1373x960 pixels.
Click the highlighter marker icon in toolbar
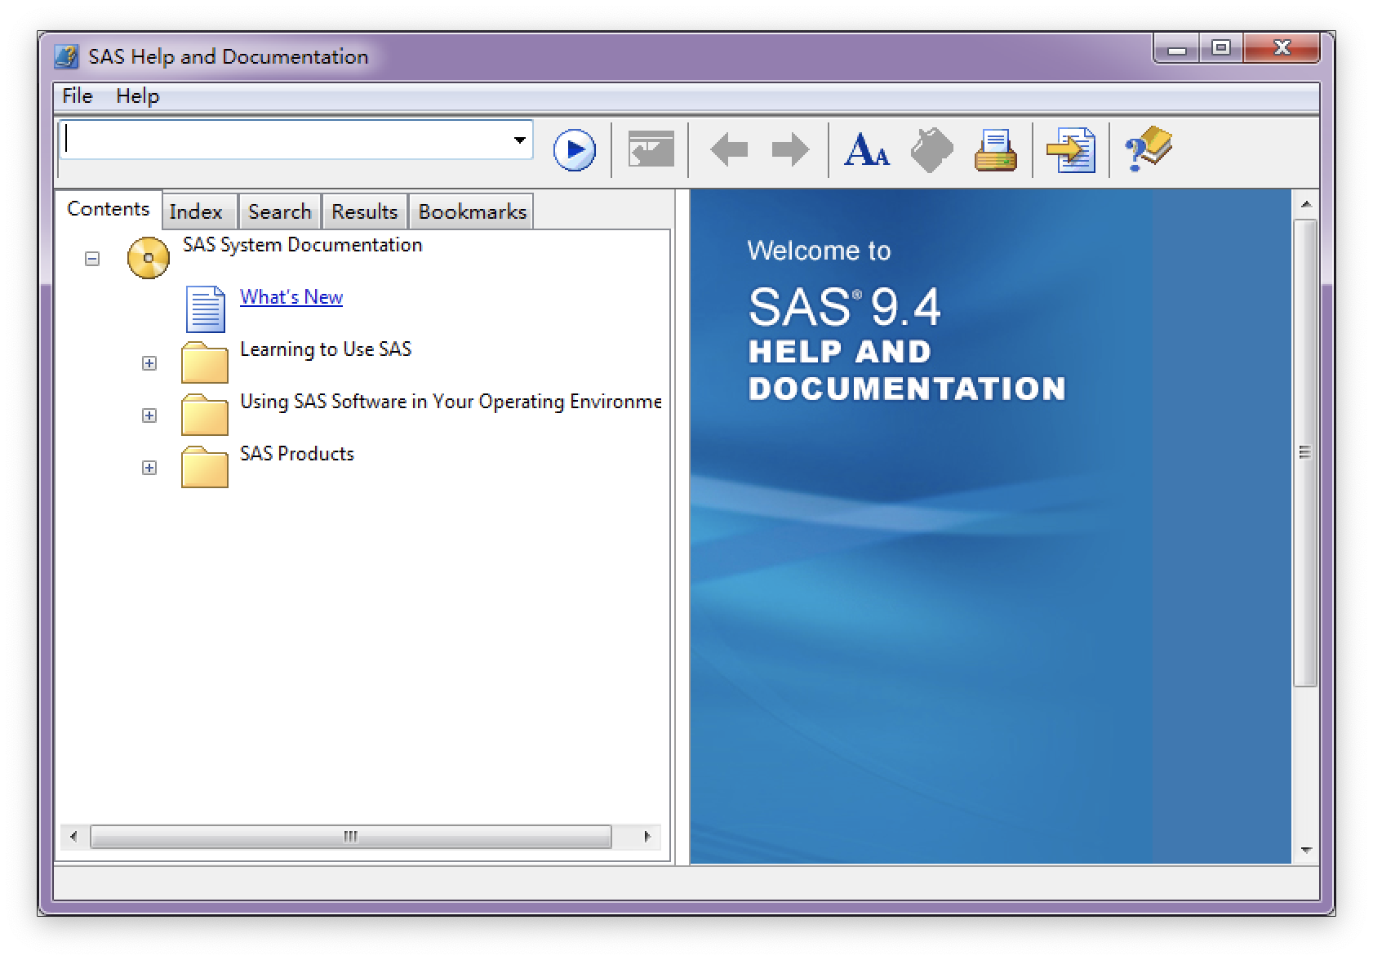[931, 150]
